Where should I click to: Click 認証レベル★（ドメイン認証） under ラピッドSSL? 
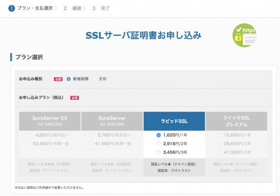point(174,164)
